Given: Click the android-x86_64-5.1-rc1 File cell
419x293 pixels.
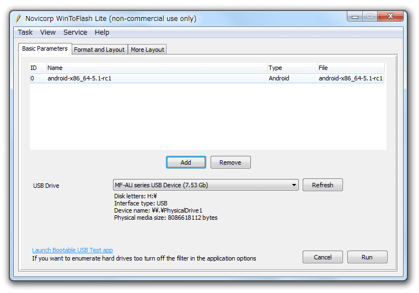Looking at the screenshot, I should 351,78.
